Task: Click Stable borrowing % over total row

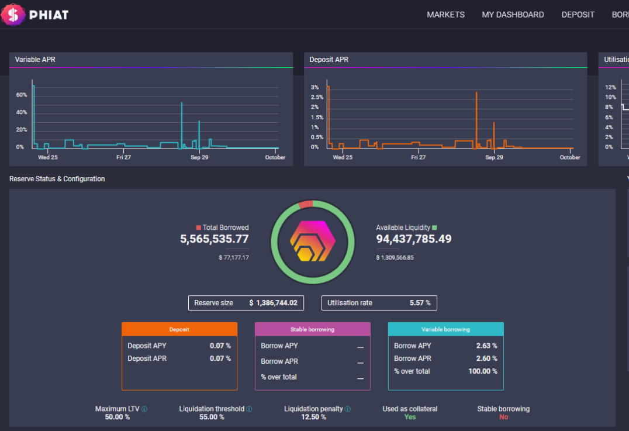Action: [313, 377]
